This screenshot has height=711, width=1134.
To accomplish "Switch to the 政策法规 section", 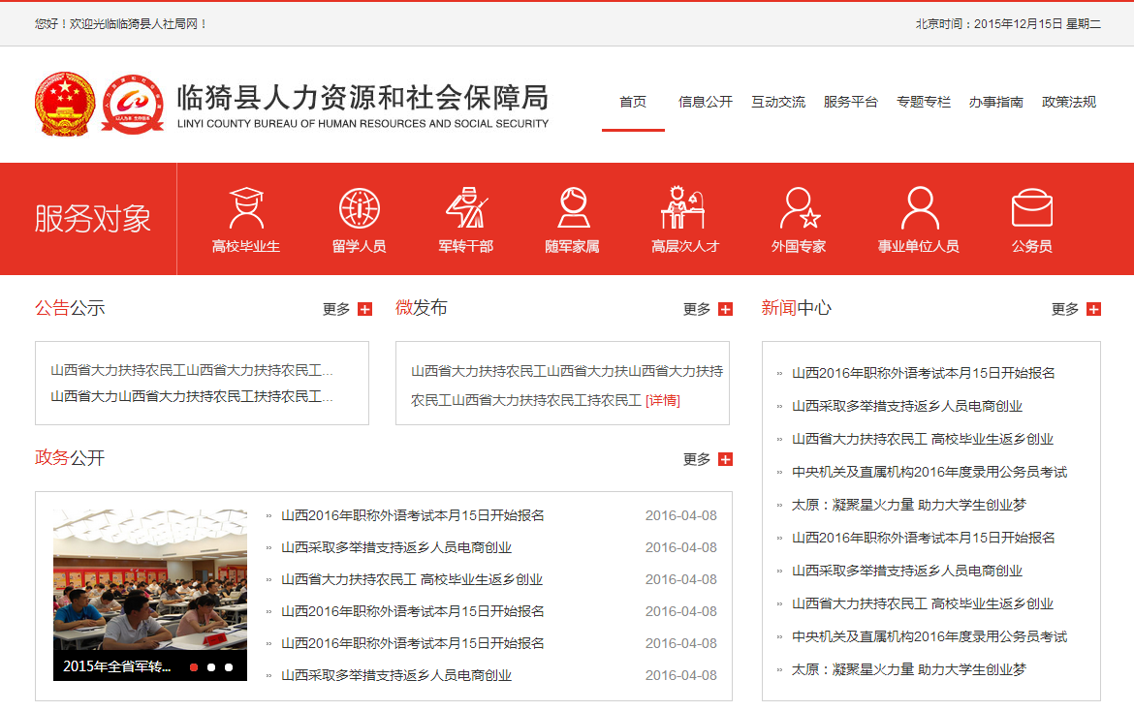I will pos(1069,101).
